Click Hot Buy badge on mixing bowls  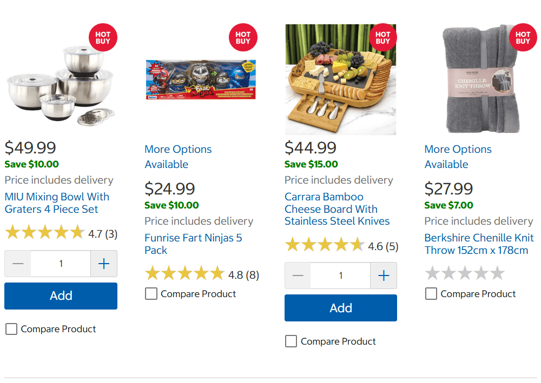[103, 38]
